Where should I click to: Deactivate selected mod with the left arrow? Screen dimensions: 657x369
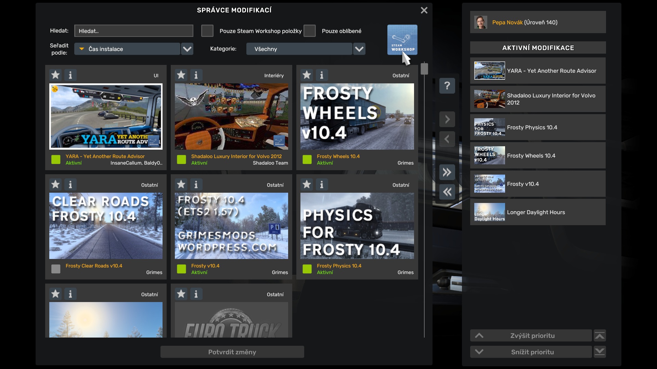click(x=447, y=139)
